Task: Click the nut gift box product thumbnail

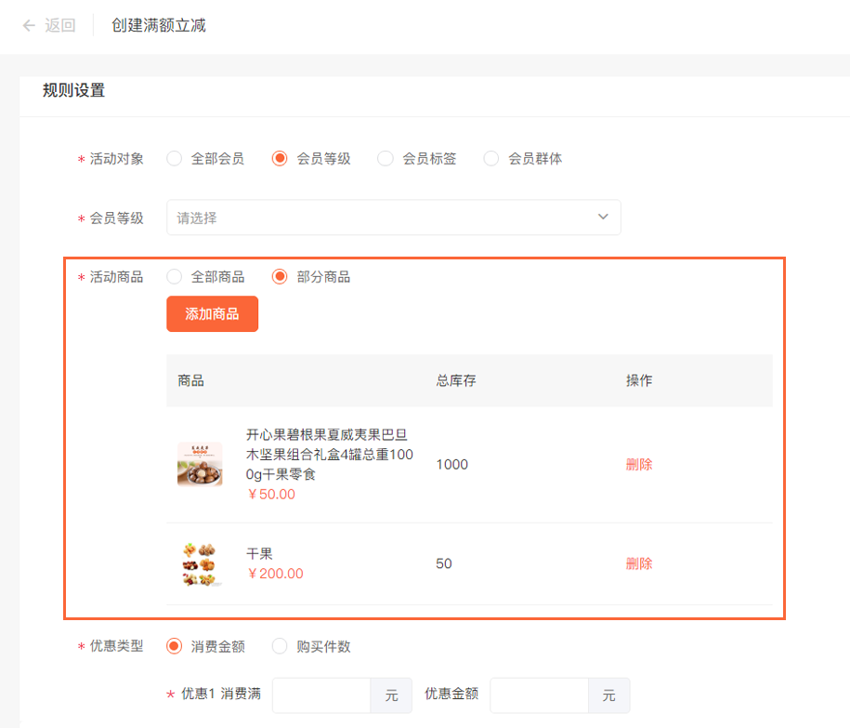Action: 200,464
